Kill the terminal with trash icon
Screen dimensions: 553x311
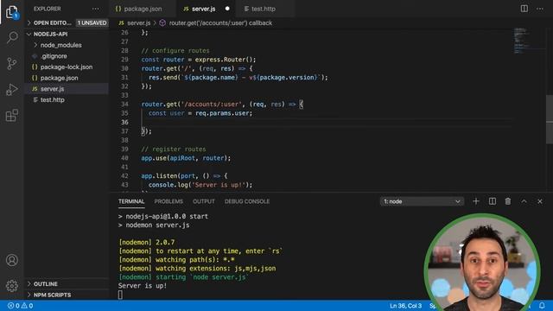[508, 201]
